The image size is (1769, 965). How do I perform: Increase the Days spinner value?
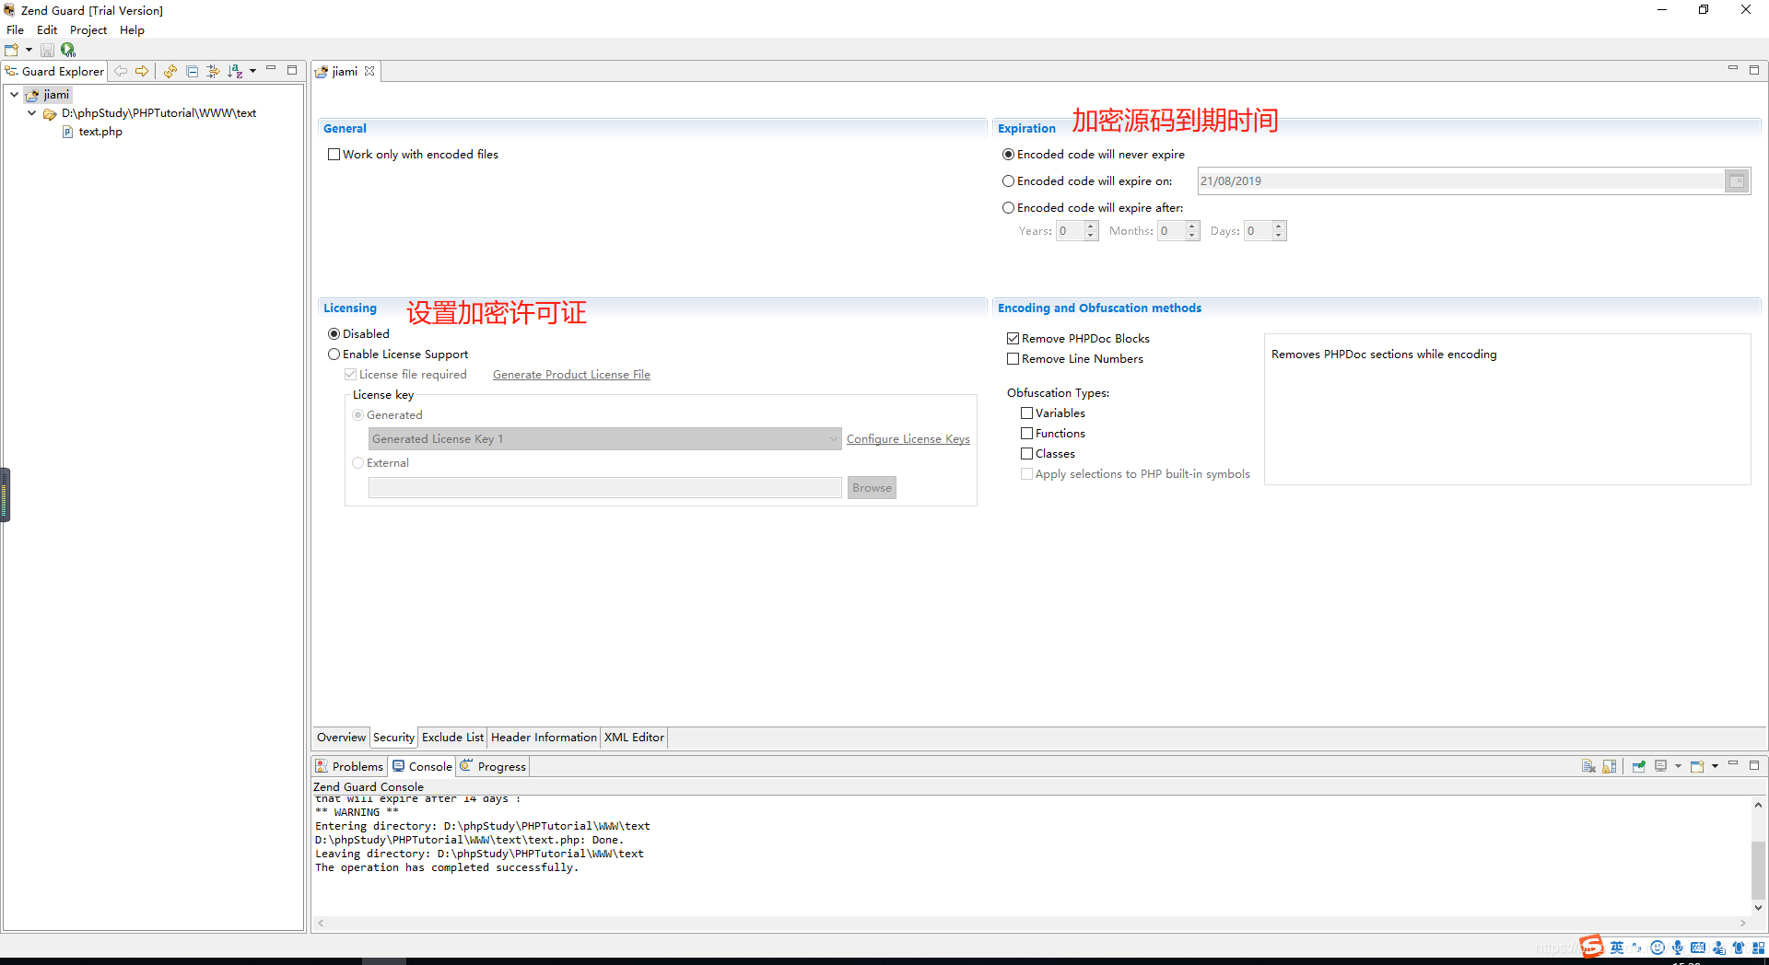coord(1279,226)
